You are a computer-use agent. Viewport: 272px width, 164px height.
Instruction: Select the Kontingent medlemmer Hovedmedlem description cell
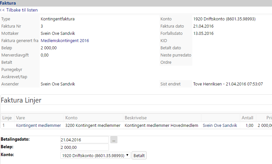[x=161, y=125]
